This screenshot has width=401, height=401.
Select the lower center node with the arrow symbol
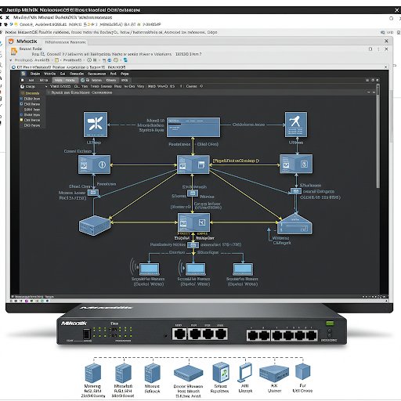coord(193,222)
